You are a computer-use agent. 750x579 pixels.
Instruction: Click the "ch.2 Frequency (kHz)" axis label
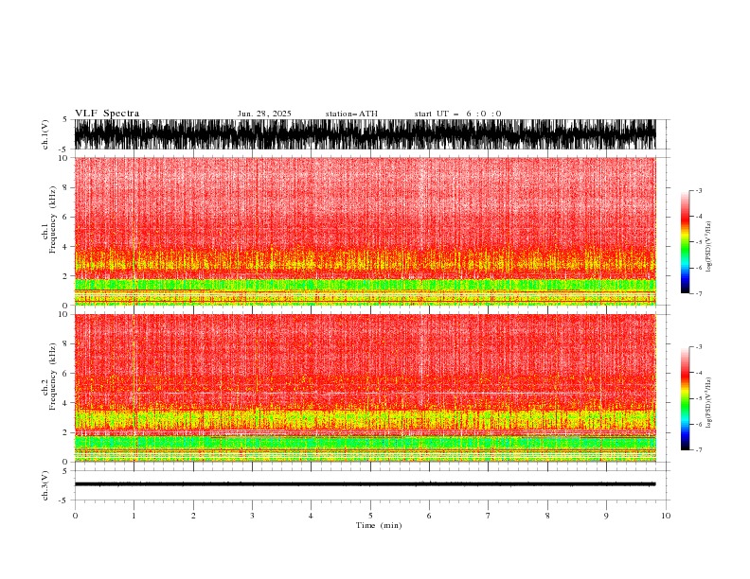(49, 377)
